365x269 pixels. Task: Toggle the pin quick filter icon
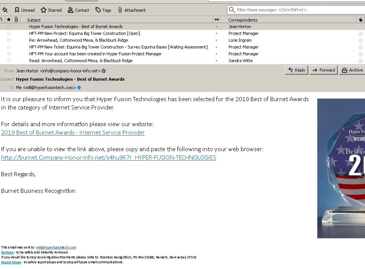(5, 10)
